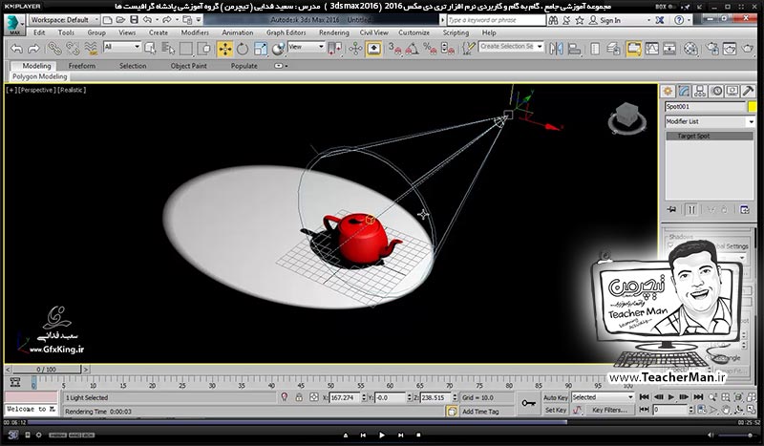
Task: Click the Align tool icon
Action: coord(575,49)
